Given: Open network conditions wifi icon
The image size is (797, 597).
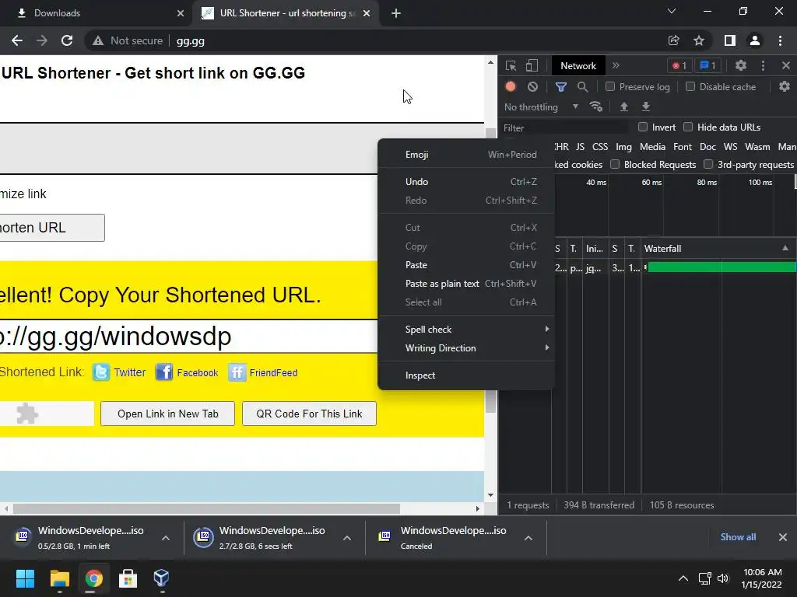Looking at the screenshot, I should (x=595, y=106).
